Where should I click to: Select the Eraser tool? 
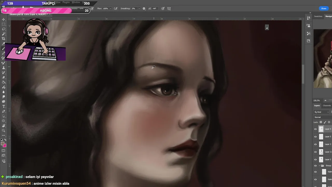[4, 77]
